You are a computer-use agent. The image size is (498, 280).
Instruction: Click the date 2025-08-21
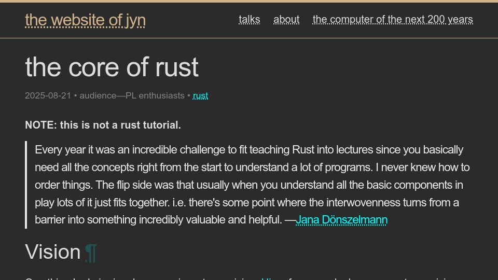(x=48, y=95)
